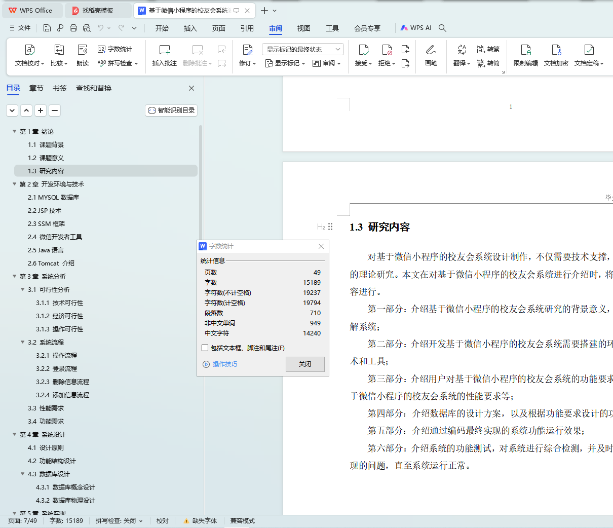Click 拼写检查 status in status bar

[x=119, y=521]
